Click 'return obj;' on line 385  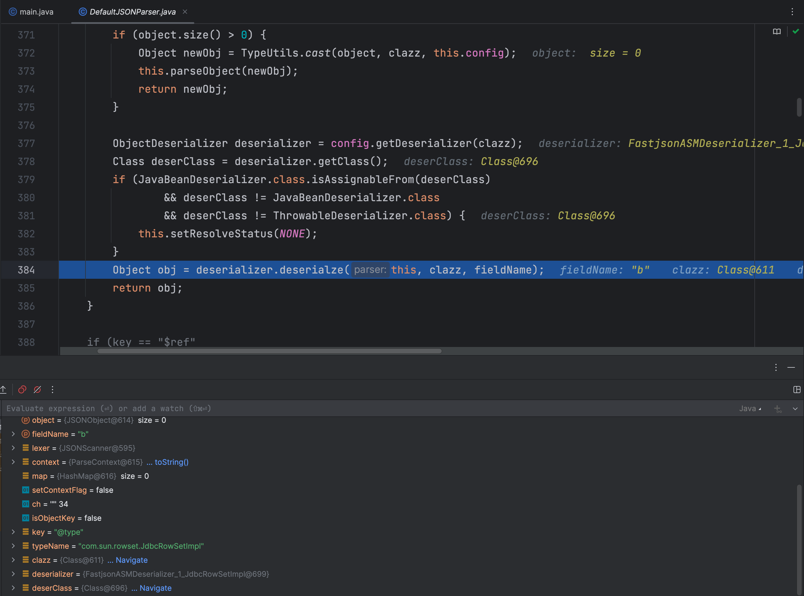point(148,288)
